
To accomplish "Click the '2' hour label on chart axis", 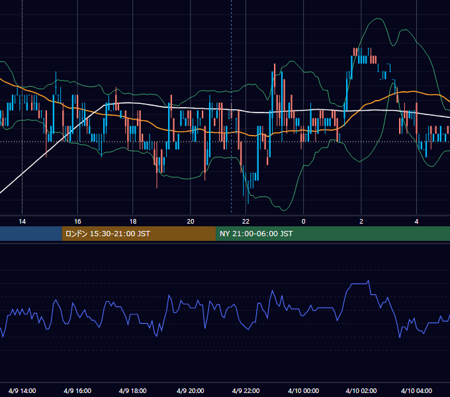I will click(361, 222).
